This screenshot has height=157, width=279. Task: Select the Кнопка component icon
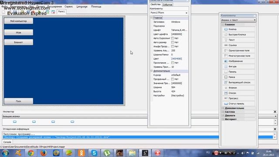point(226,29)
